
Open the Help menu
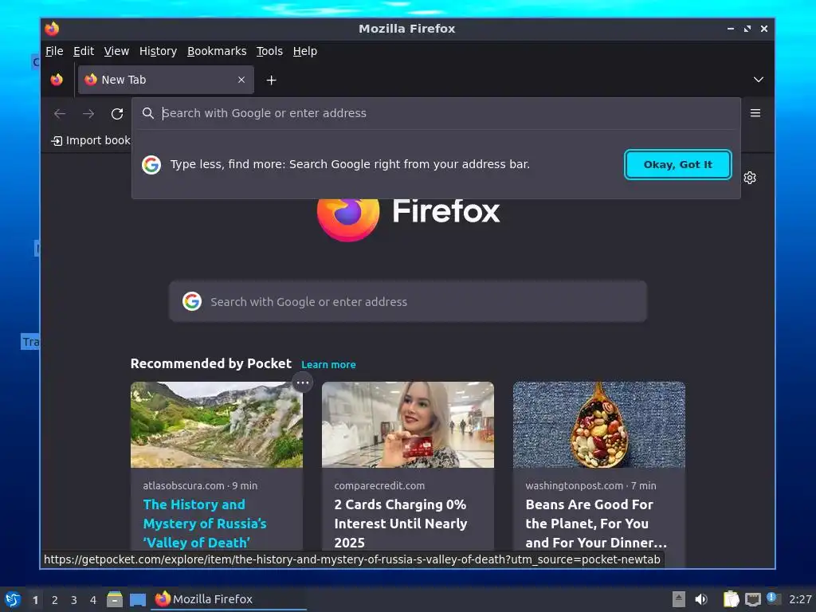304,51
